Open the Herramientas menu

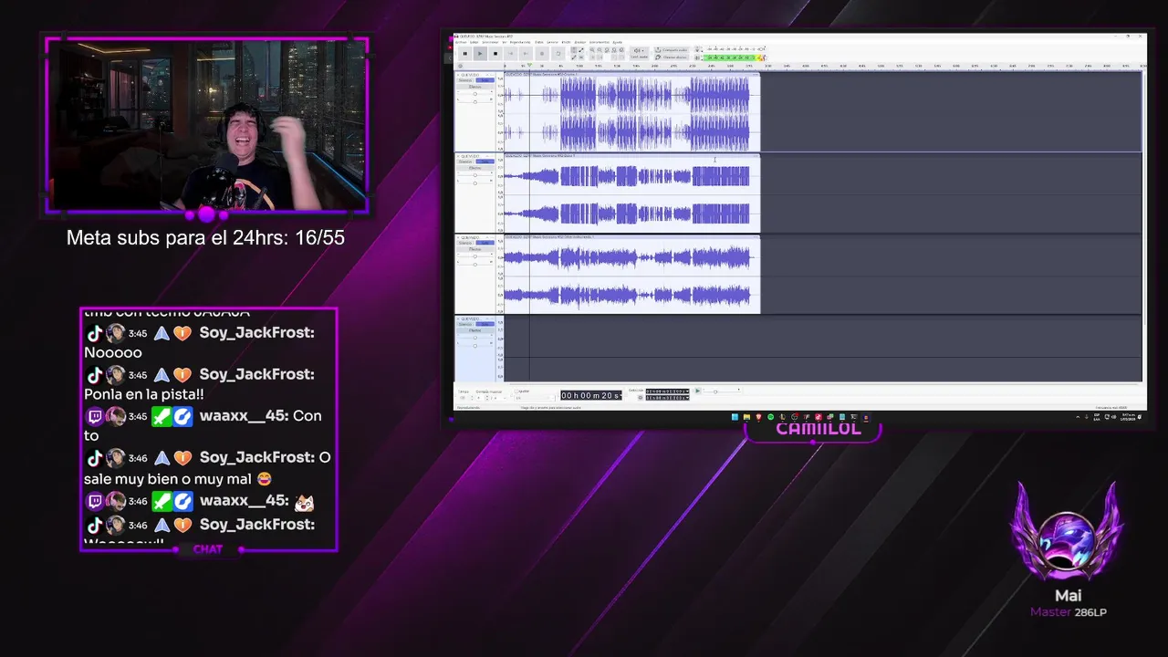599,42
